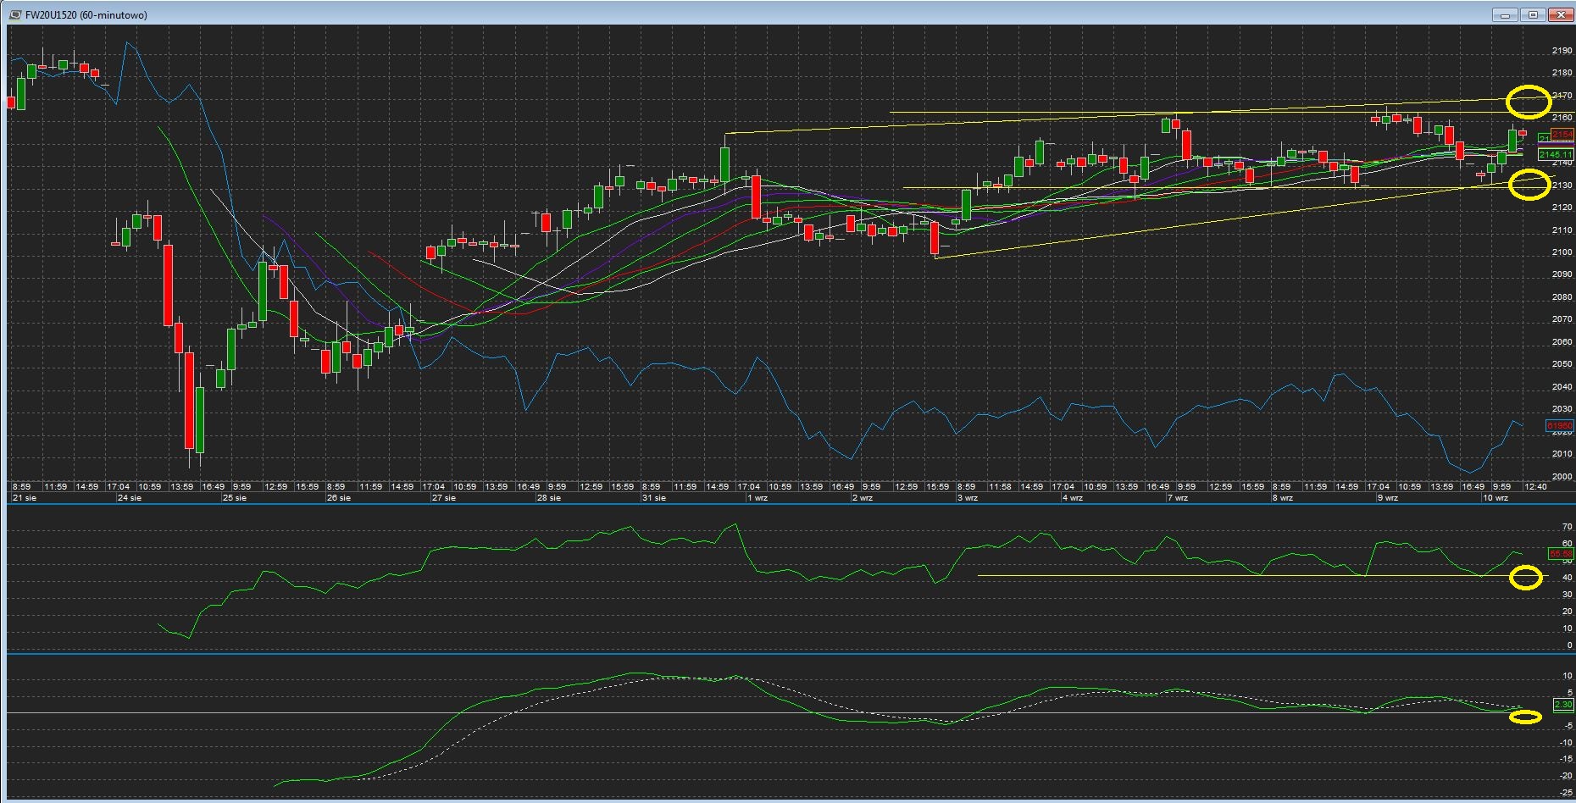Click the 61950 blue-line value label

(x=1559, y=425)
